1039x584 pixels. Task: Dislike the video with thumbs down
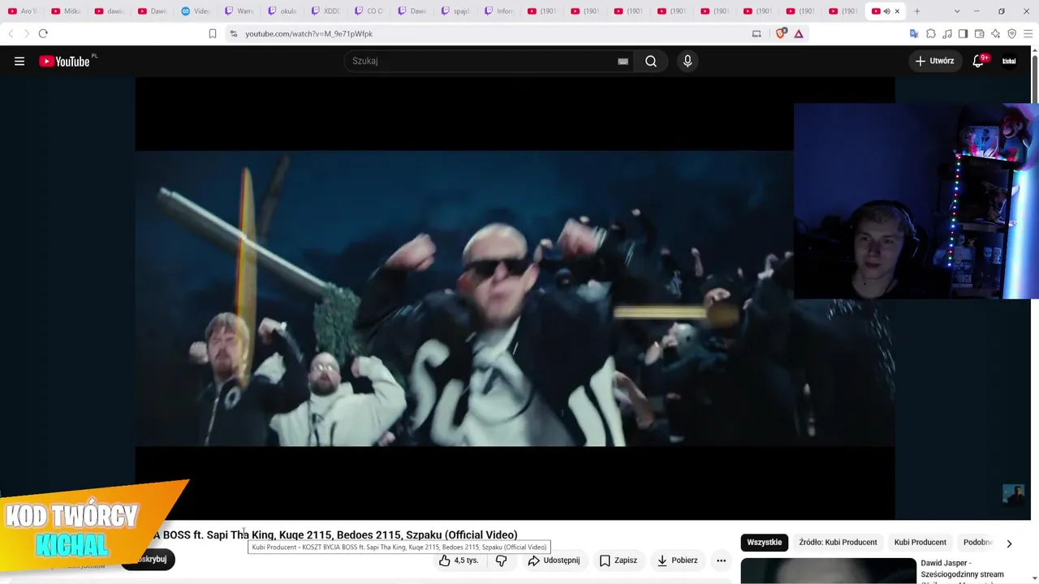[x=501, y=560]
